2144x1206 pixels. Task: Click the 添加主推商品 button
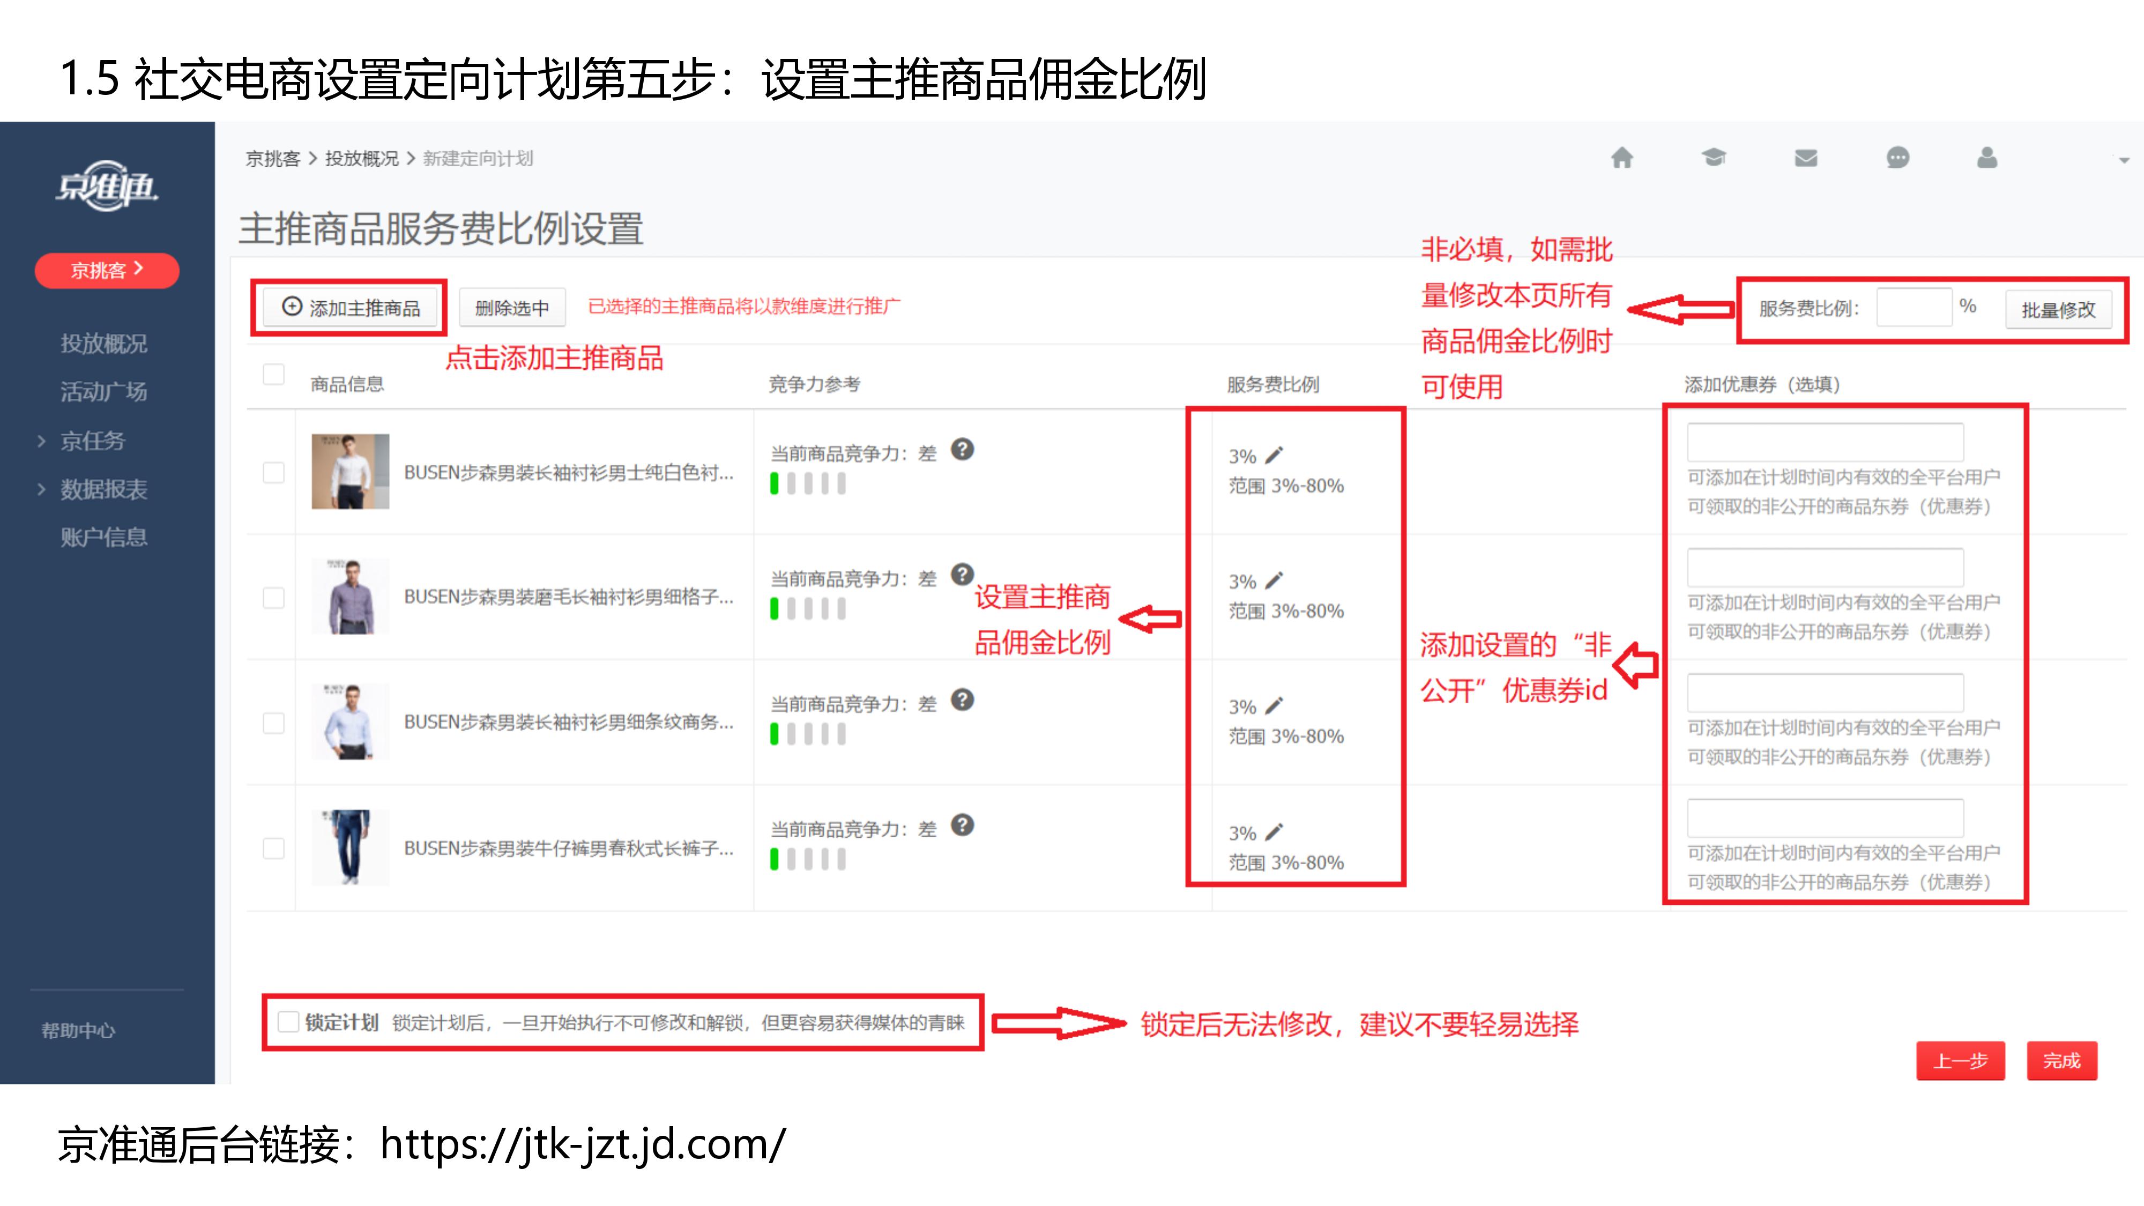pyautogui.click(x=351, y=308)
